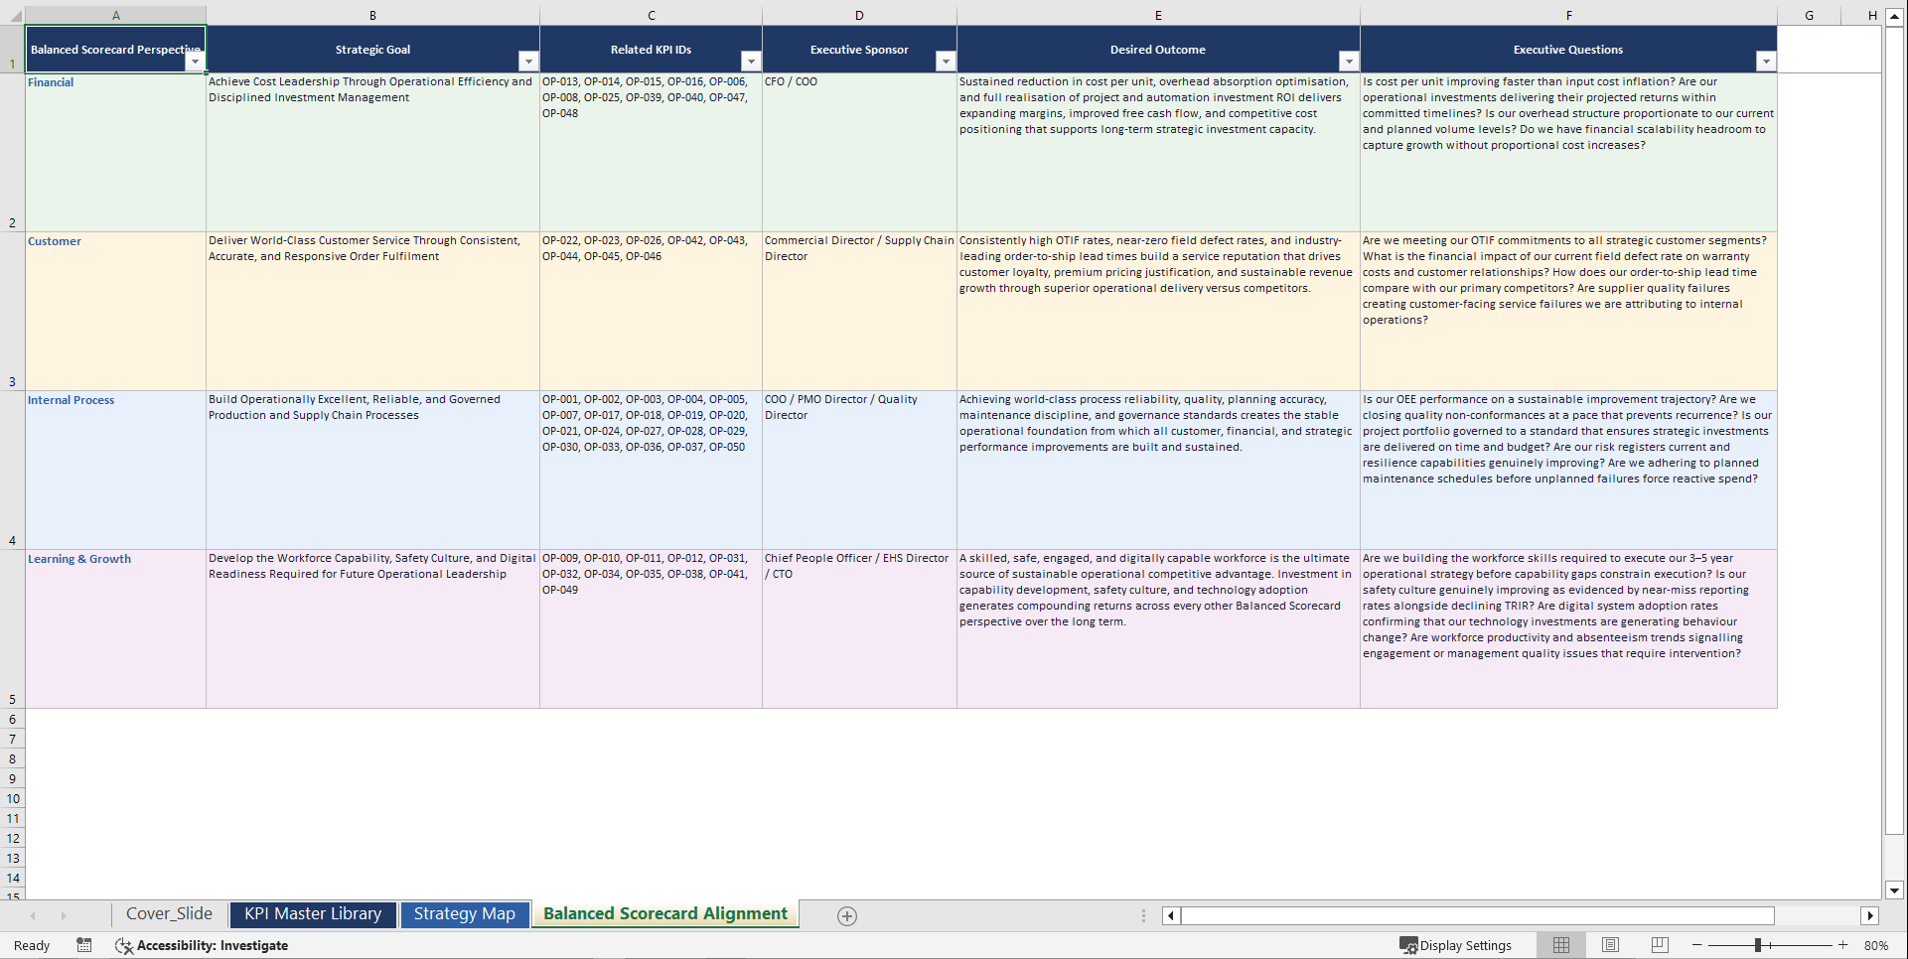Select column E header
Viewport: 1908px width, 959px height.
pos(1158,16)
